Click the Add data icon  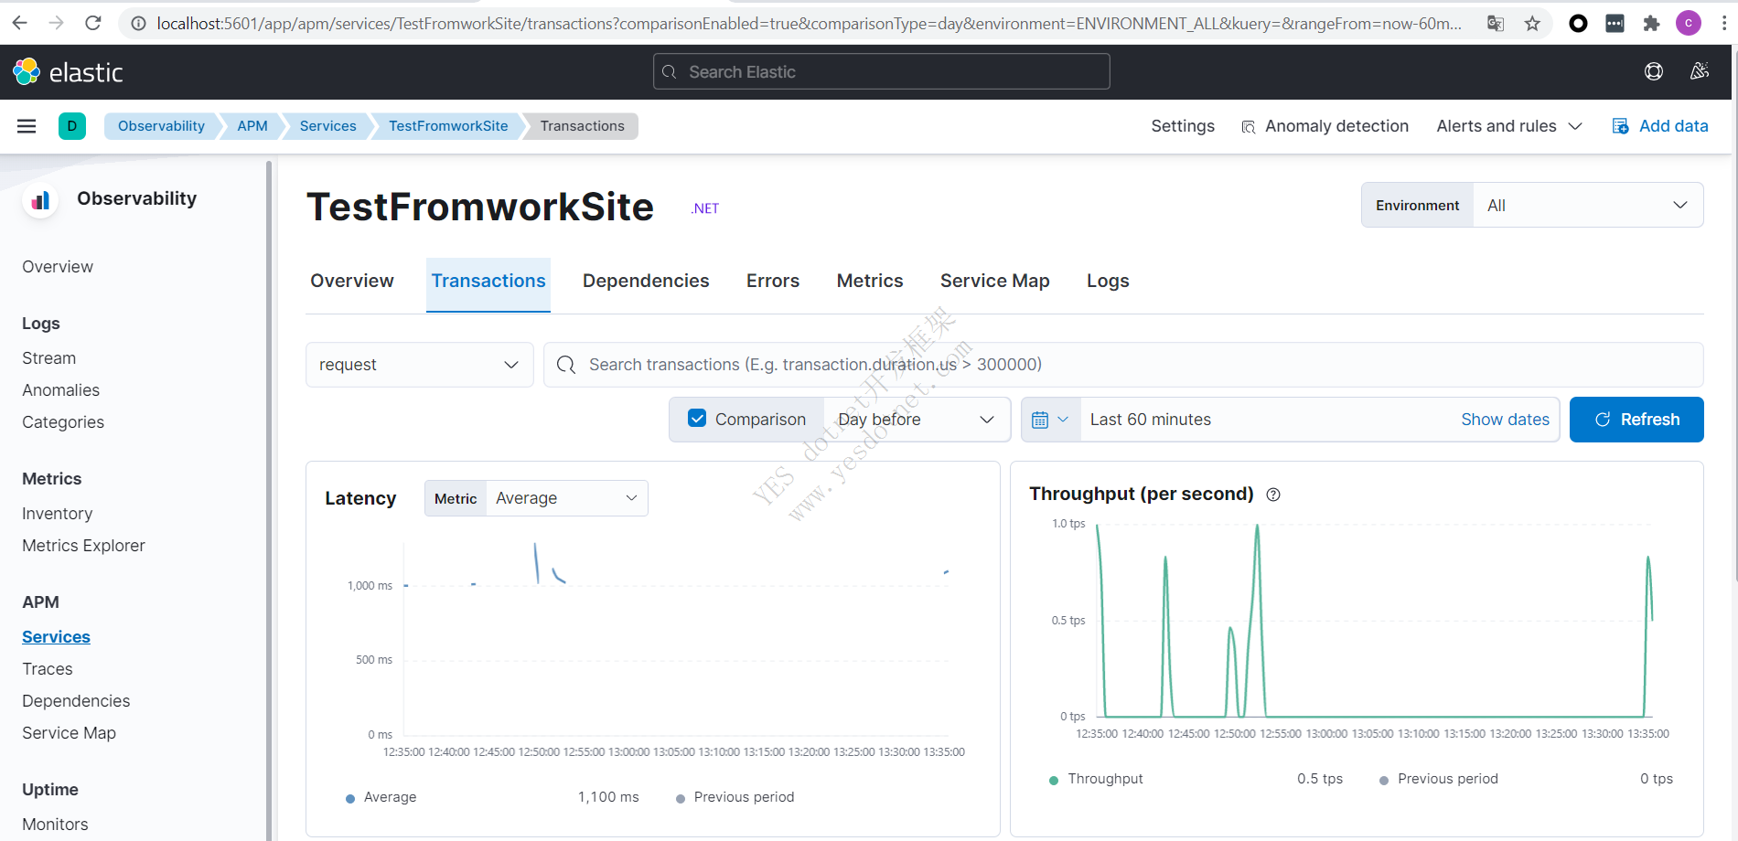tap(1620, 126)
